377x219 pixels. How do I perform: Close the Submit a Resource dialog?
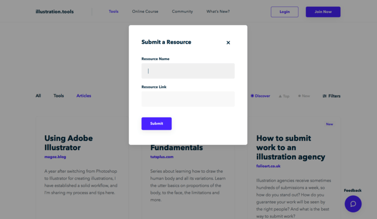(x=228, y=42)
